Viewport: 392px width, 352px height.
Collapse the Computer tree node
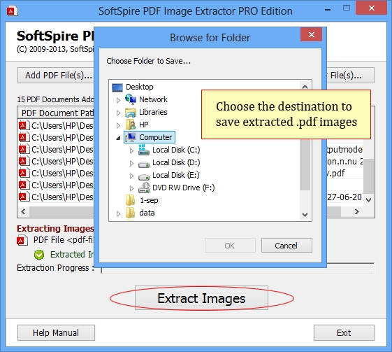[x=118, y=138]
